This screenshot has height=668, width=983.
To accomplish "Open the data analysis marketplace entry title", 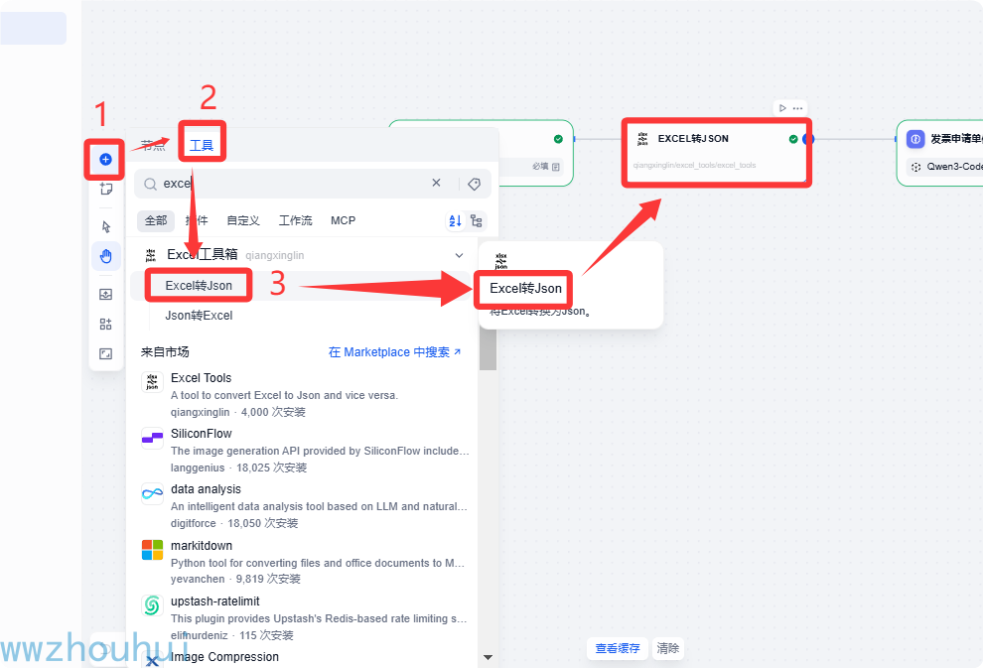I will coord(206,489).
